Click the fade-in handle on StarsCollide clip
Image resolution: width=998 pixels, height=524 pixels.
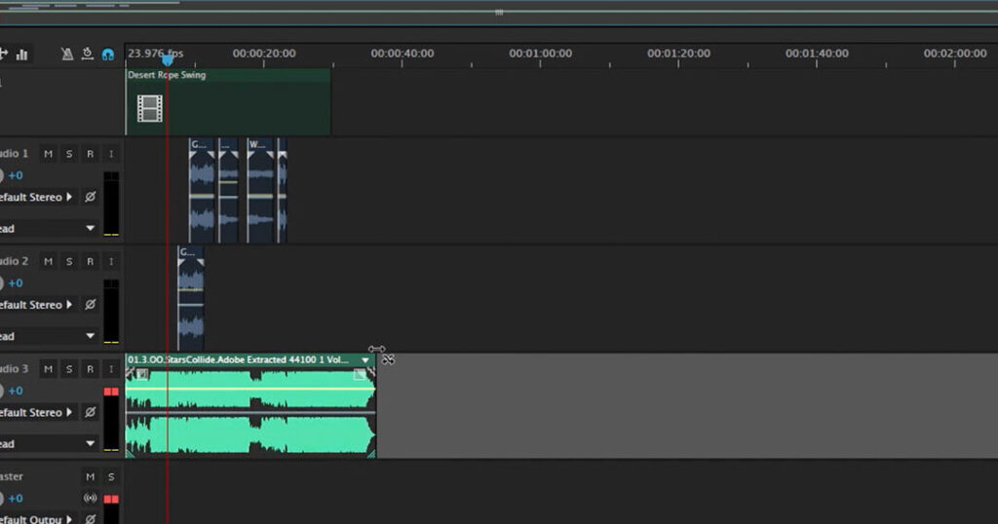[x=142, y=374]
